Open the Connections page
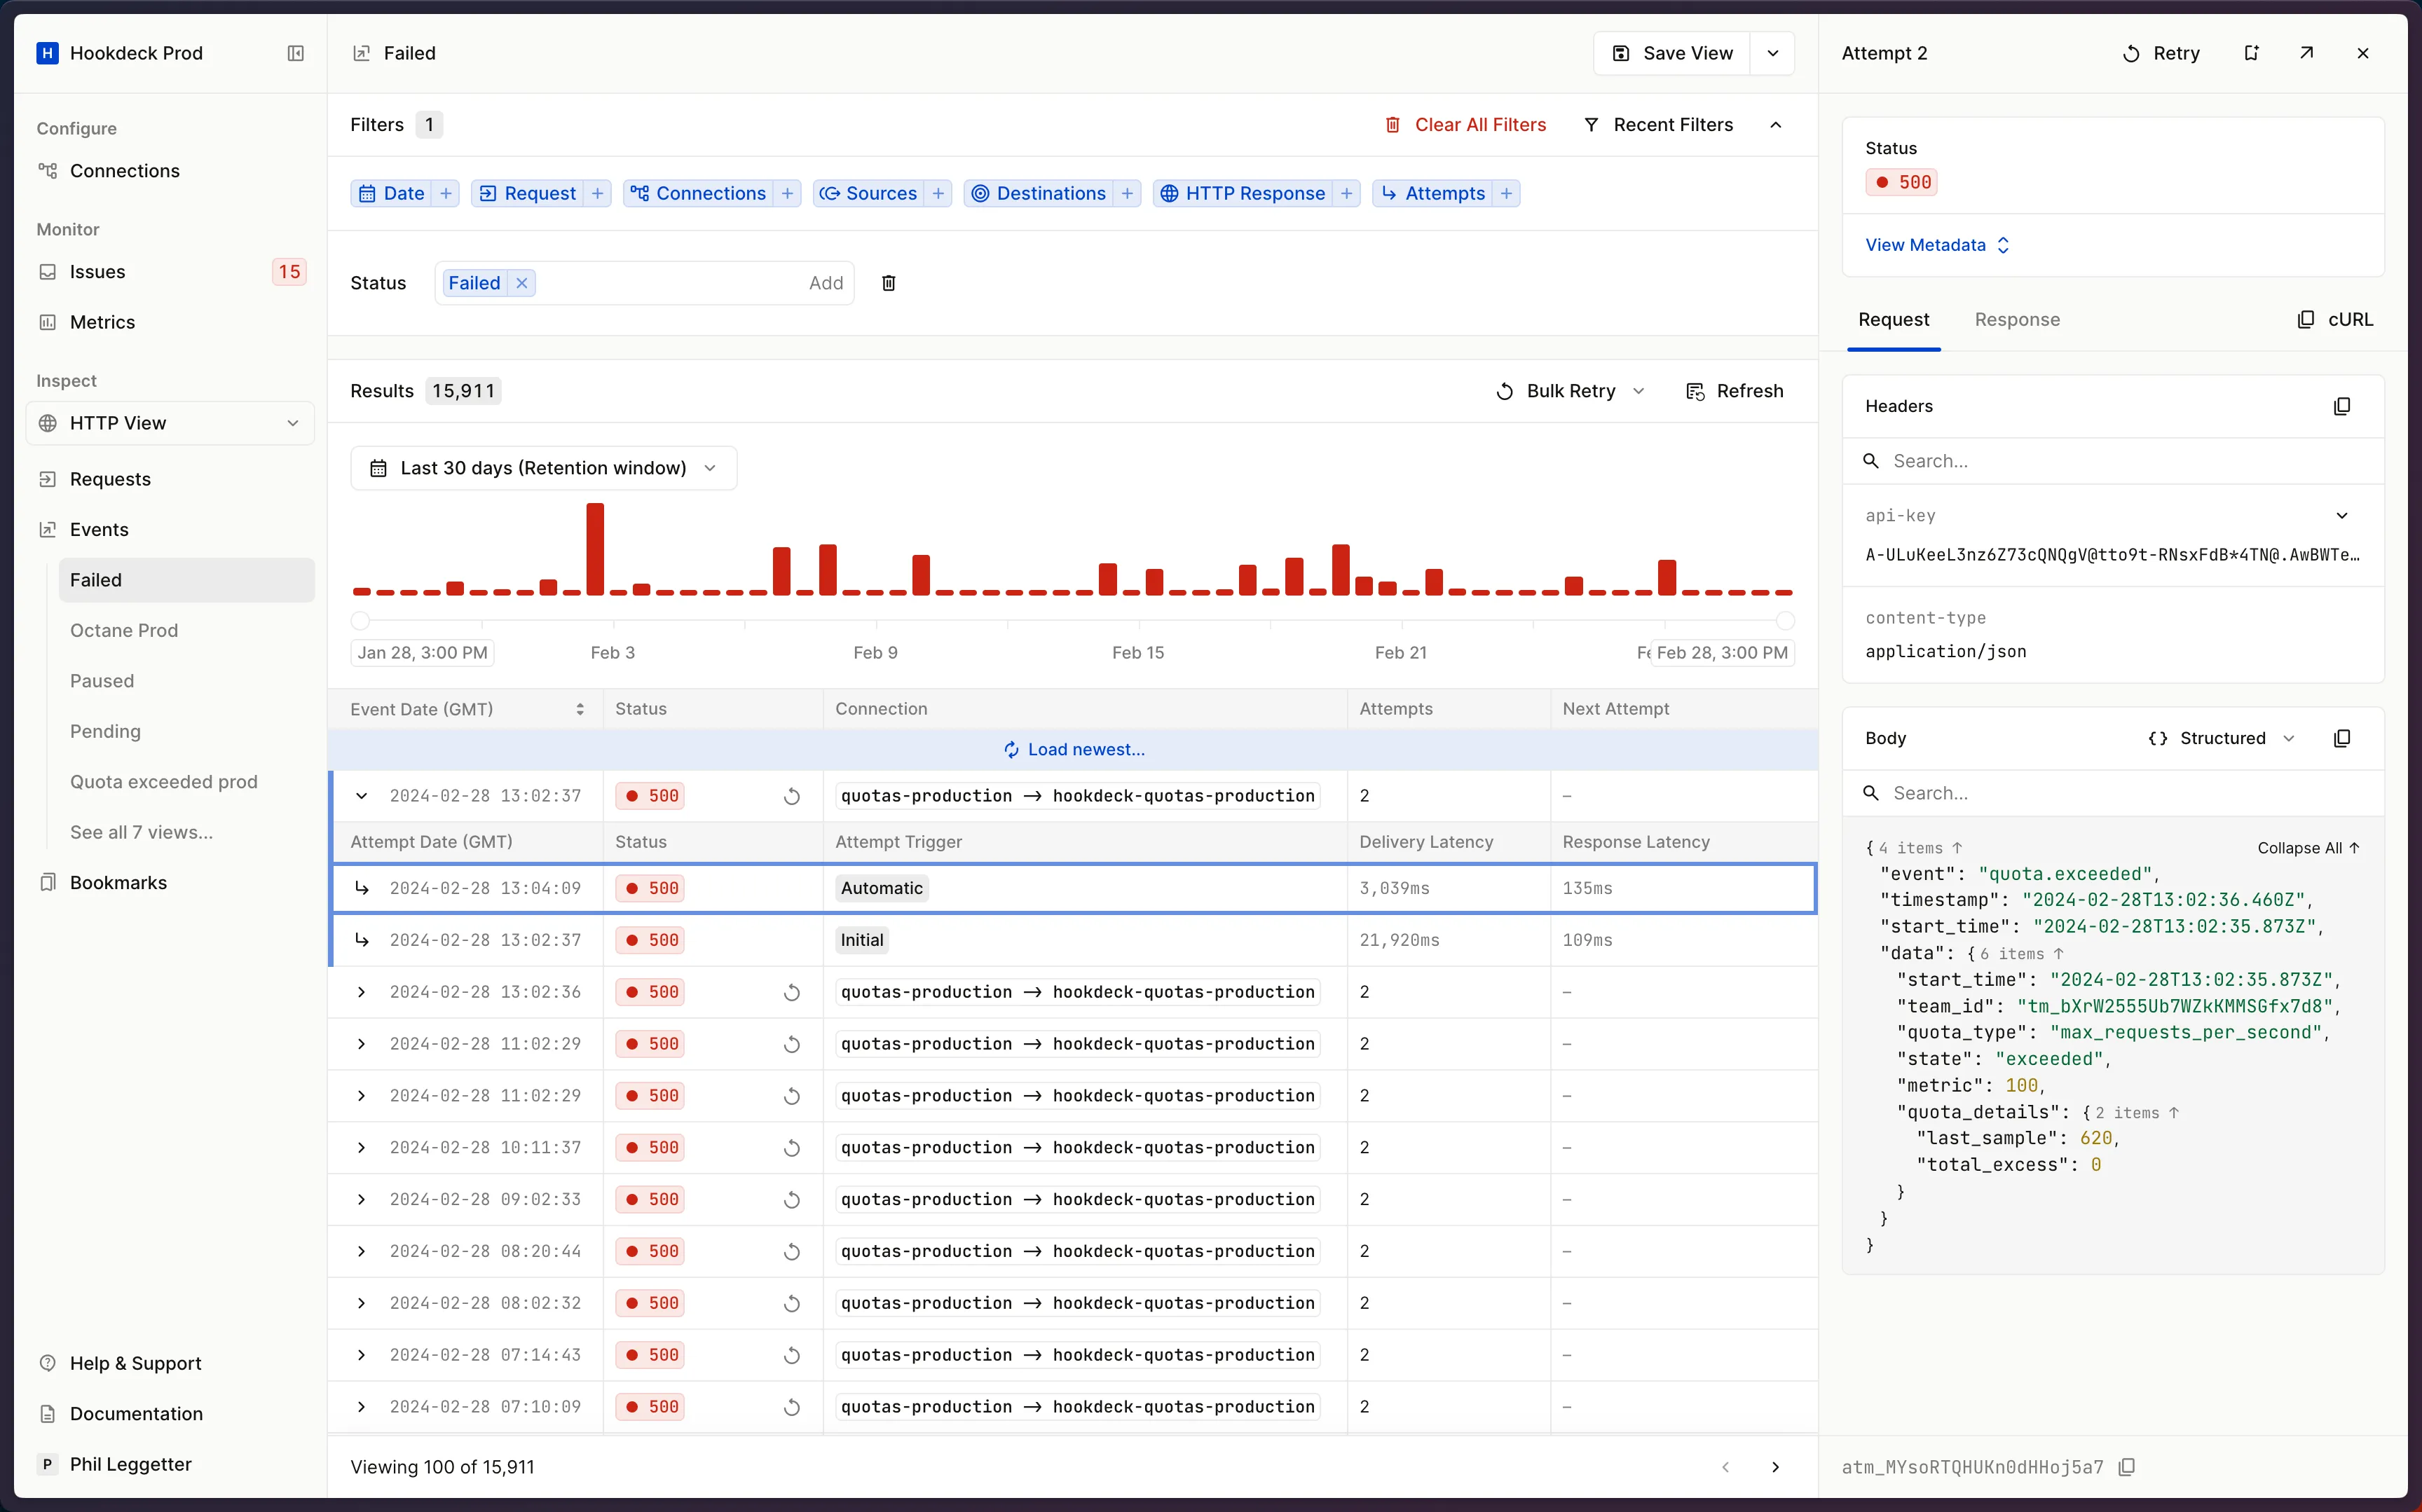This screenshot has width=2422, height=1512. 124,171
